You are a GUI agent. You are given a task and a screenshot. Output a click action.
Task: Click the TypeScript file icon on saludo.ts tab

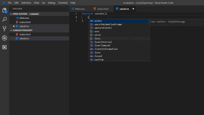point(117,9)
